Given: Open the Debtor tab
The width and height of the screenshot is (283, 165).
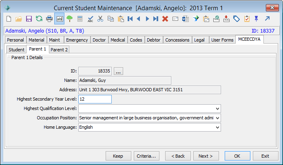Looking at the screenshot, I should 154,40.
